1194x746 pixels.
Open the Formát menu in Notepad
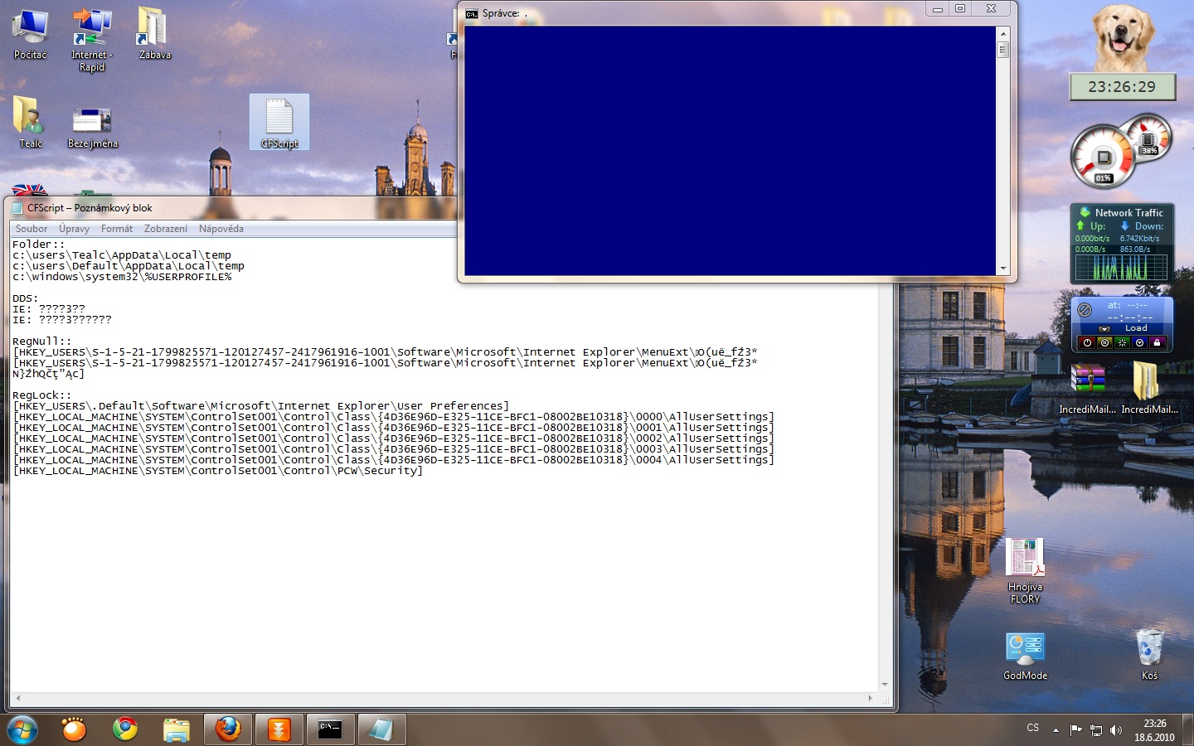point(116,229)
